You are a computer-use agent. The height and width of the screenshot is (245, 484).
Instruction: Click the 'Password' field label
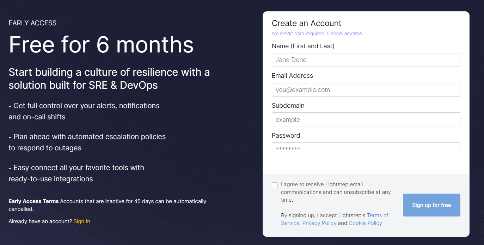tap(286, 136)
